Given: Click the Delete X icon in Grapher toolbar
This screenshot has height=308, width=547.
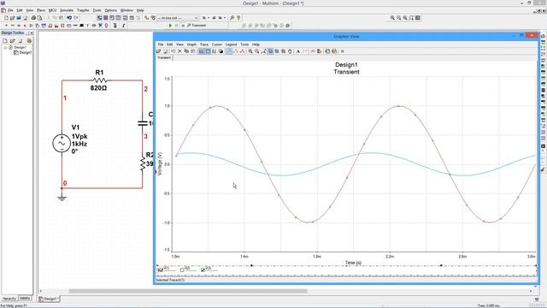Looking at the screenshot, I should (179, 51).
